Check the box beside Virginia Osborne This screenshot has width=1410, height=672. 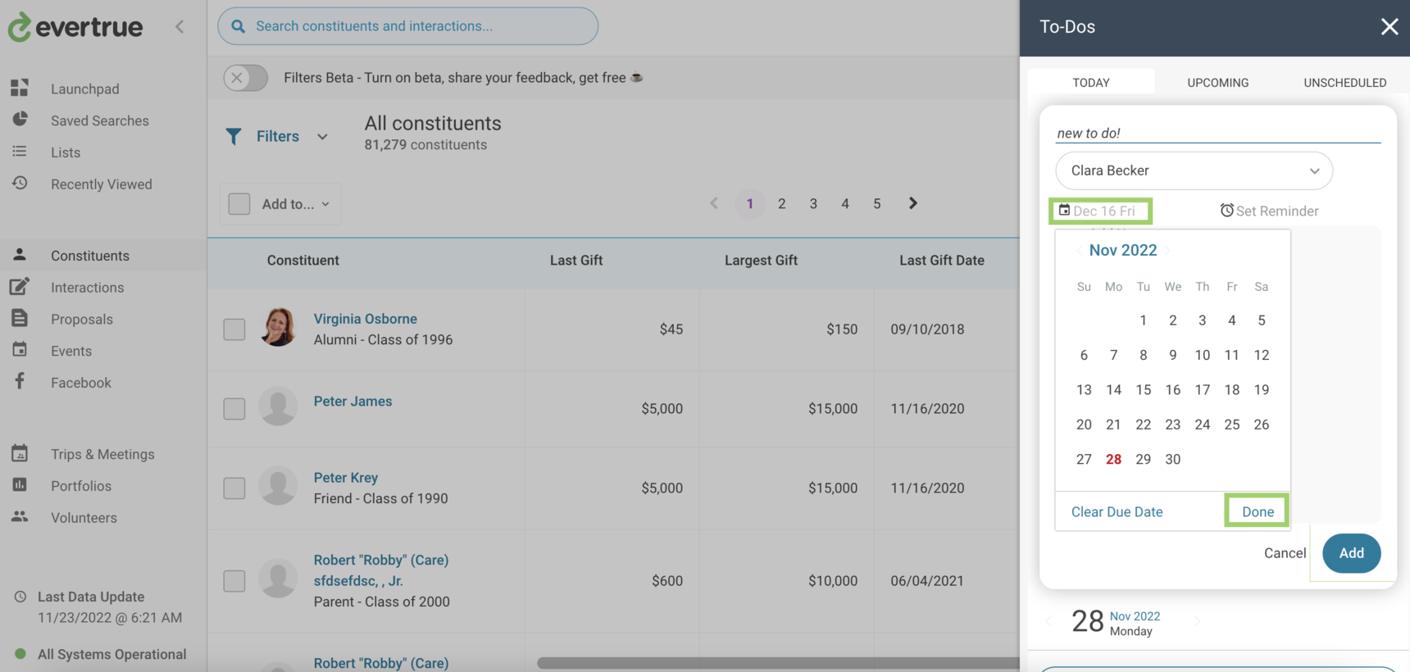234,329
